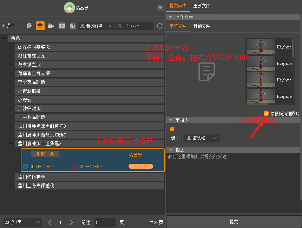Go back to 项目 list
Viewport: 302px width, 228px height.
pyautogui.click(x=8, y=26)
